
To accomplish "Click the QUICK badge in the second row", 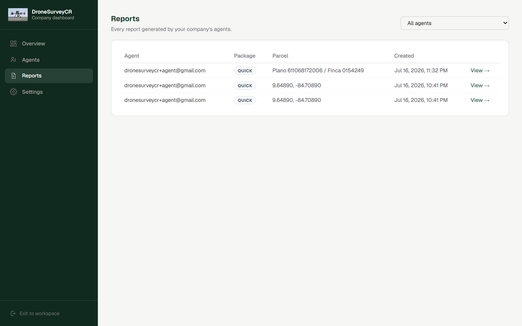I will click(x=245, y=86).
